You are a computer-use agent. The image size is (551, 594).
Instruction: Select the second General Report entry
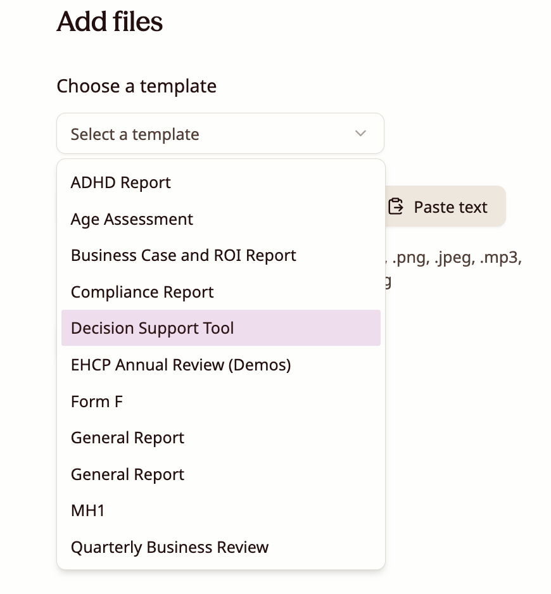[127, 475]
